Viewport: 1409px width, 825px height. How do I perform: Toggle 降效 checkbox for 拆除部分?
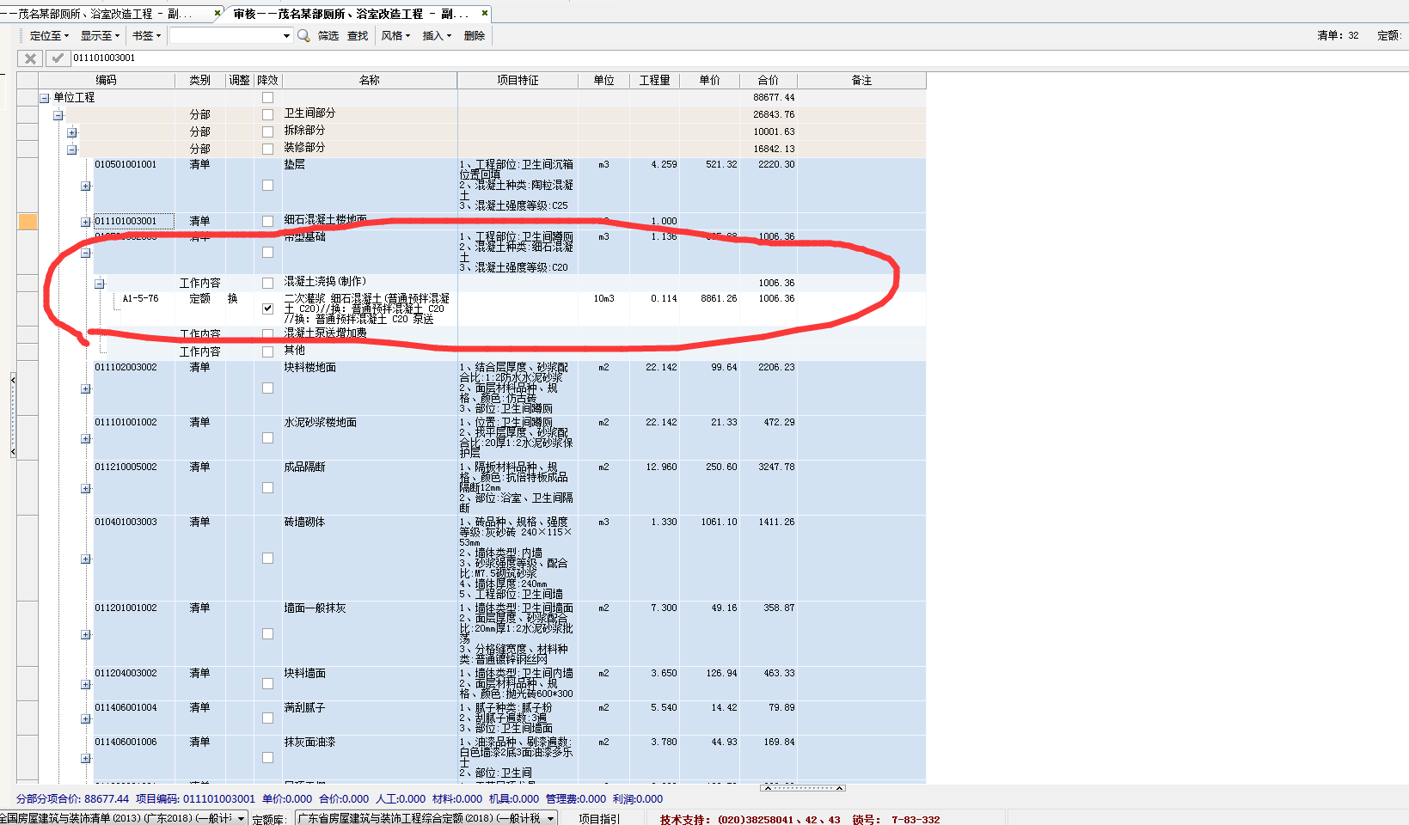268,132
